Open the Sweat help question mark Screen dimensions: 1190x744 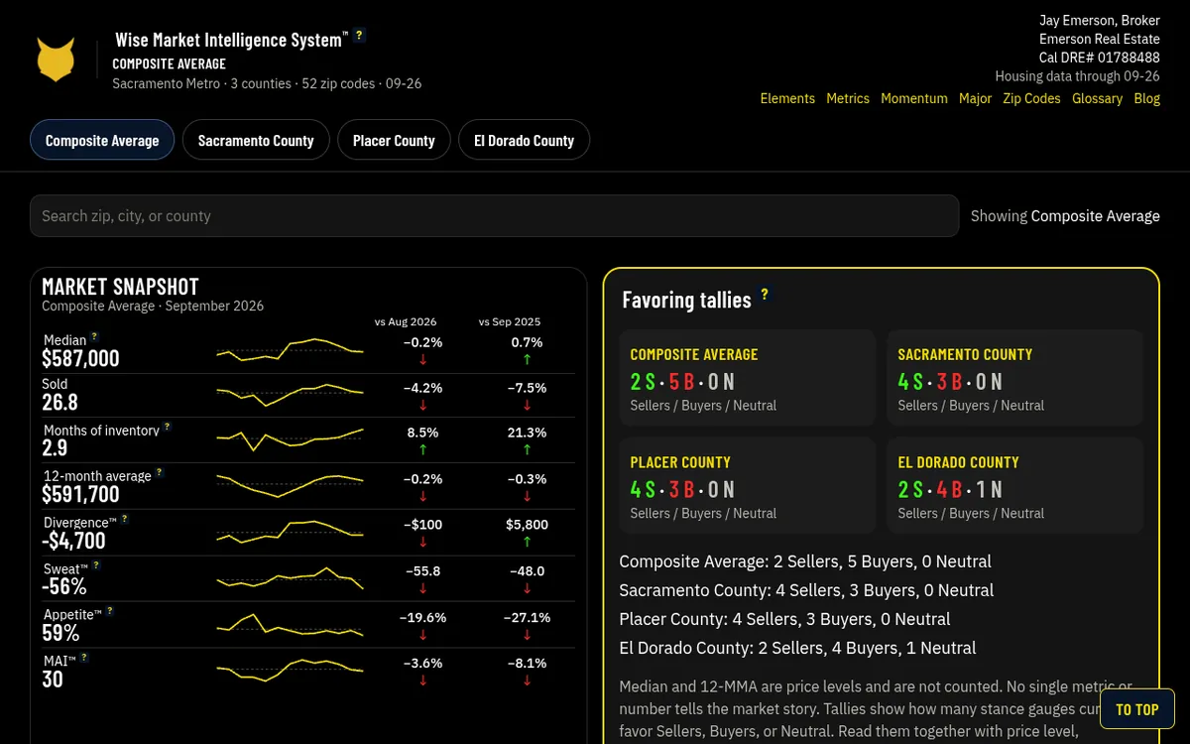click(96, 565)
